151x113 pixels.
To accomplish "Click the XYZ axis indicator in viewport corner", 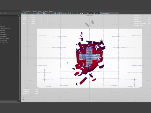I will click(x=23, y=99).
